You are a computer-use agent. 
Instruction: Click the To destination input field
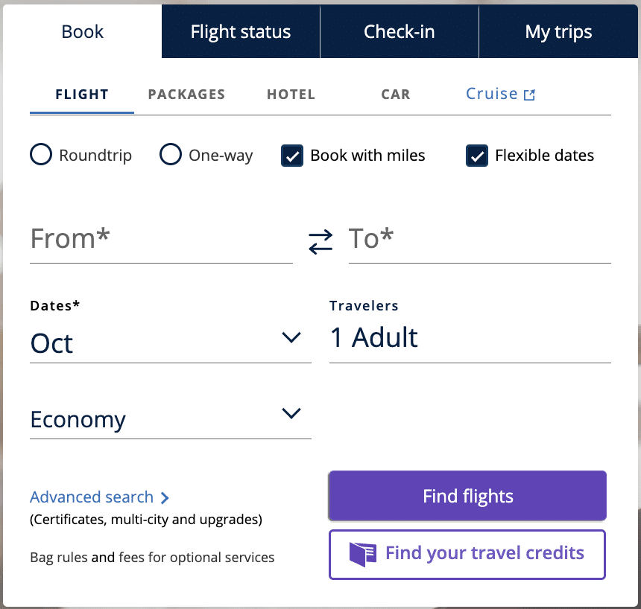[x=479, y=240]
